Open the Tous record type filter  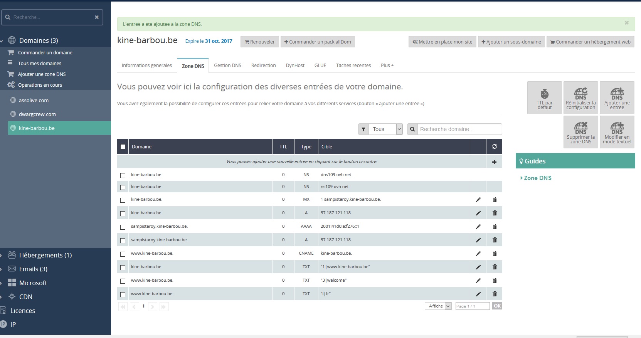point(386,129)
